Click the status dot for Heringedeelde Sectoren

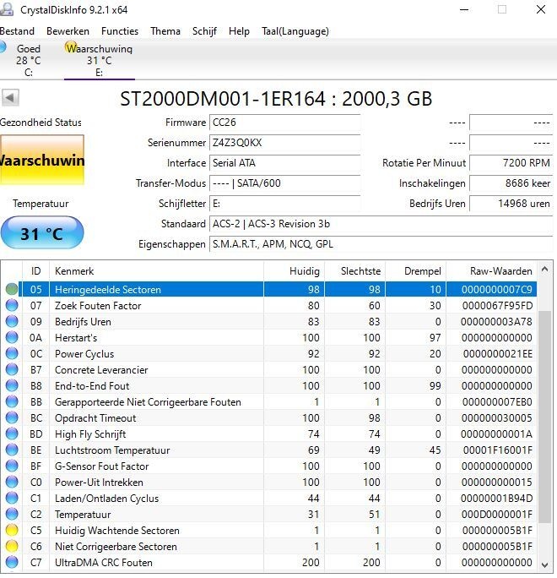click(x=12, y=289)
